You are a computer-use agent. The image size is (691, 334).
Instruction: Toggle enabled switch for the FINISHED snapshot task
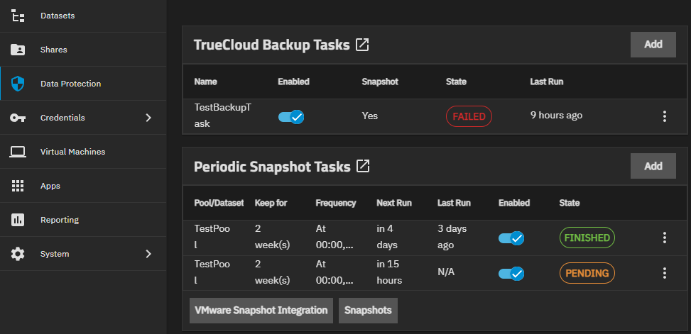pos(511,238)
